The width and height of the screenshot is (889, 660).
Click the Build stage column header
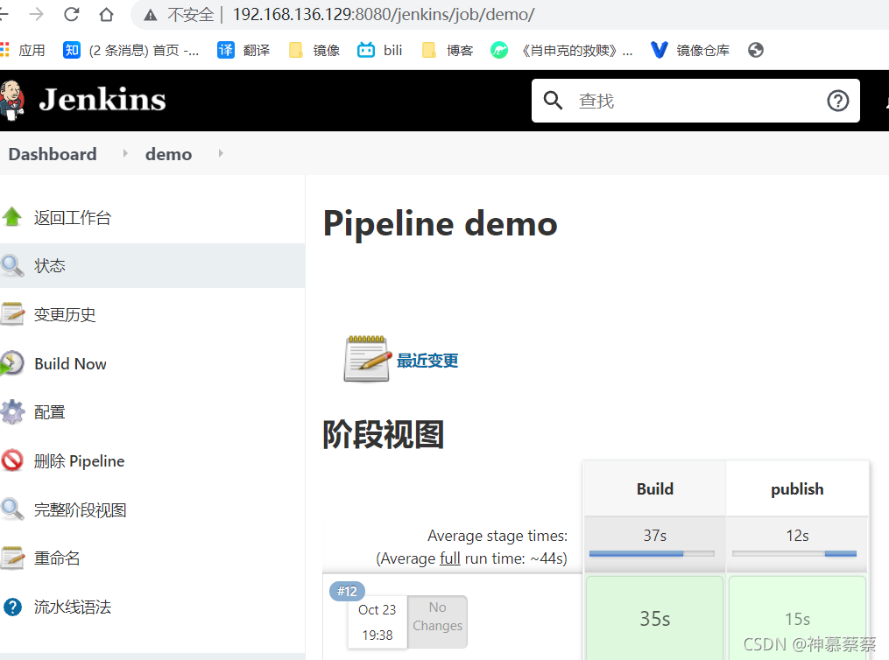point(655,488)
